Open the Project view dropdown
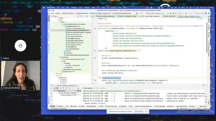 [56, 16]
